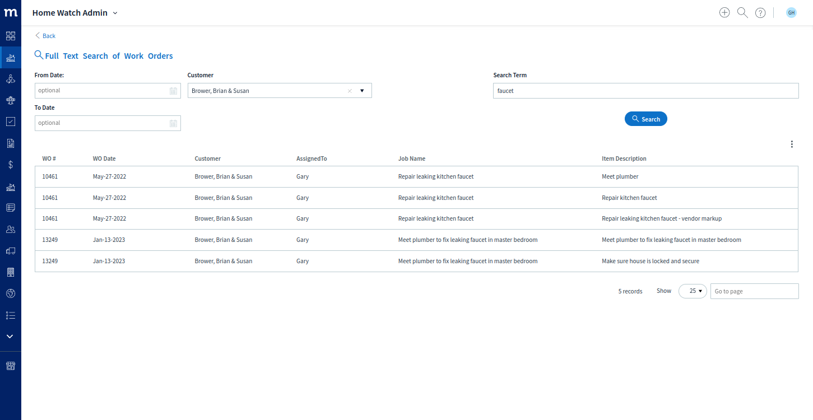Open the Show 25 records-per-page dropdown
Image resolution: width=813 pixels, height=420 pixels.
click(x=693, y=291)
